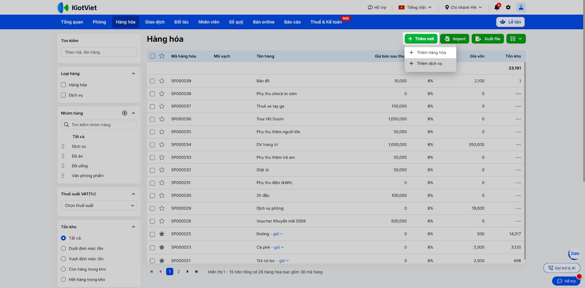585x288 pixels.
Task: Tick the select-all checkbox in header
Action: coord(152,56)
